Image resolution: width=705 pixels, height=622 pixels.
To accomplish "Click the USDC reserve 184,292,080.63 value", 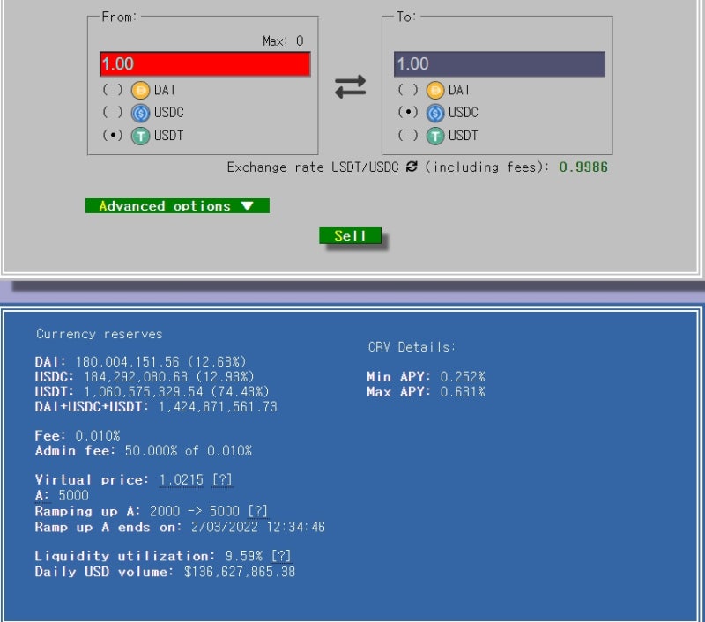I will click(x=136, y=376).
